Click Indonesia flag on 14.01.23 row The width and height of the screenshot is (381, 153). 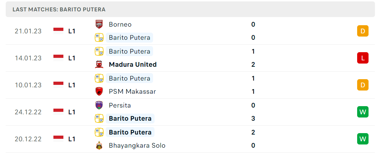pos(58,58)
